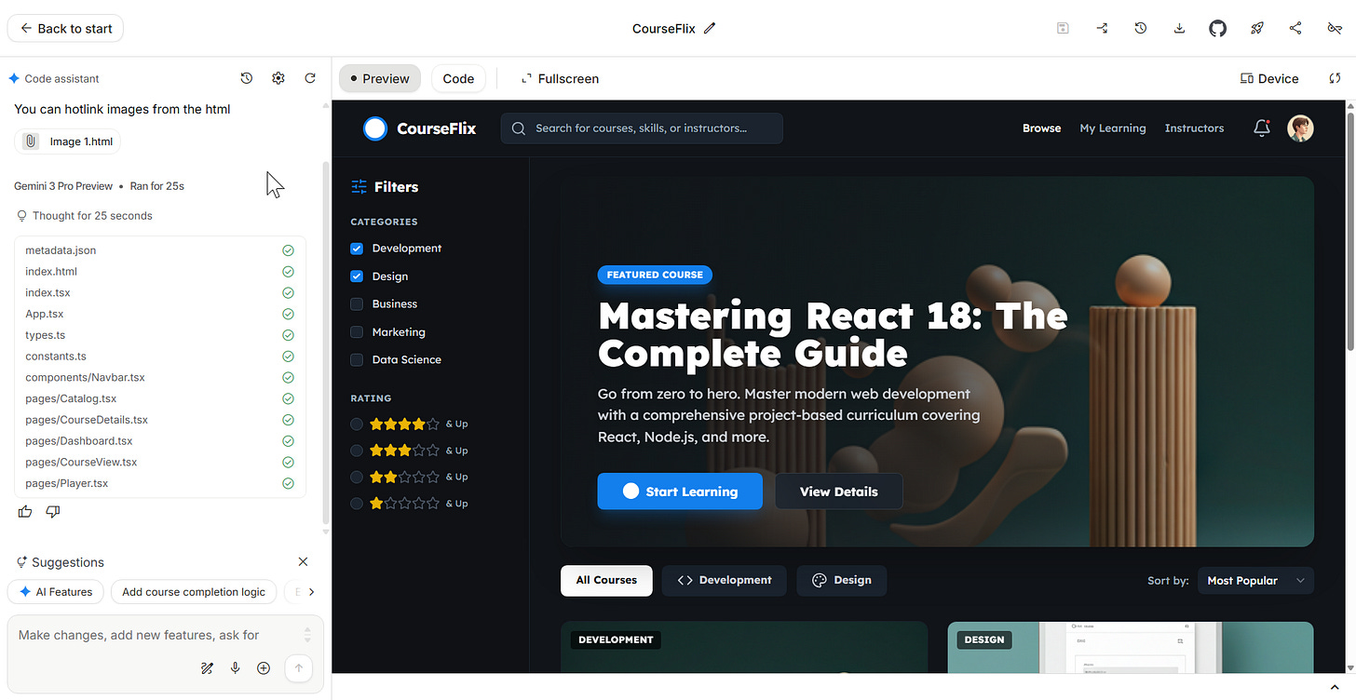Screen dimensions: 1356x700
Task: Open version history from the clock icon
Action: [1140, 28]
